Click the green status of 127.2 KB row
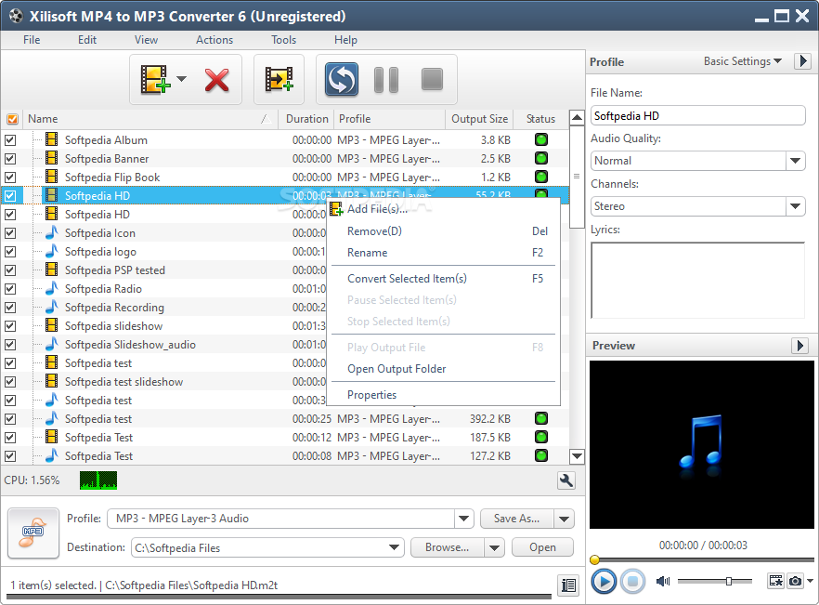819x605 pixels. pyautogui.click(x=541, y=455)
